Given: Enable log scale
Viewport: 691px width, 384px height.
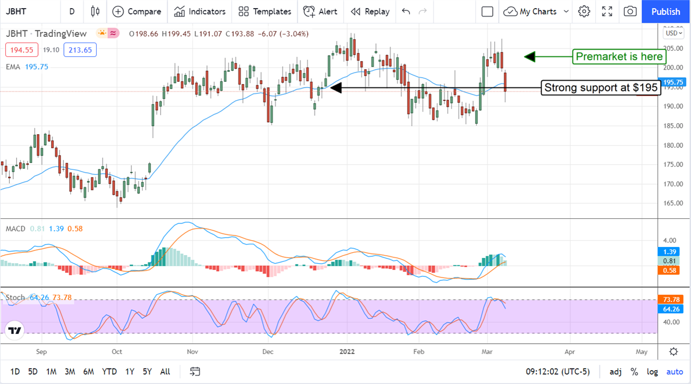Looking at the screenshot, I should point(652,371).
